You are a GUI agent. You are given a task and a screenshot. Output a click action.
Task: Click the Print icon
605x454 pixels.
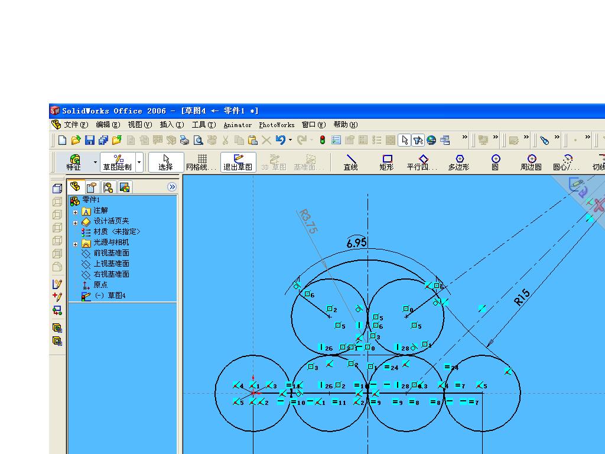tap(184, 140)
